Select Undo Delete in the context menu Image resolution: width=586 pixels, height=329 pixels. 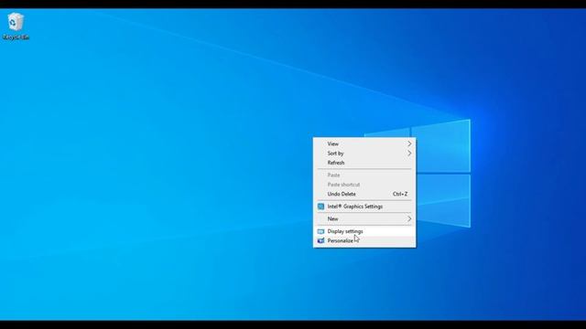tap(364, 194)
